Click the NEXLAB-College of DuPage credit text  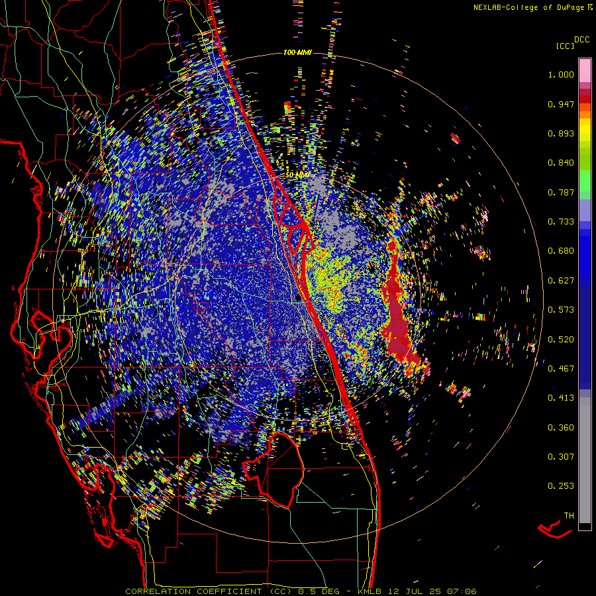533,7
